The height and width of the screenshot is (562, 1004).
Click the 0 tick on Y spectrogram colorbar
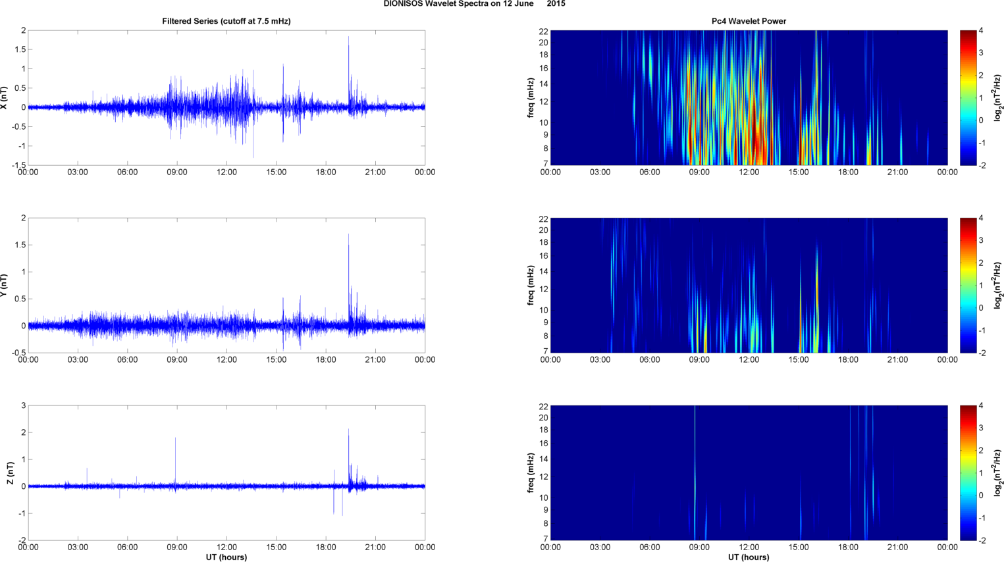[981, 308]
